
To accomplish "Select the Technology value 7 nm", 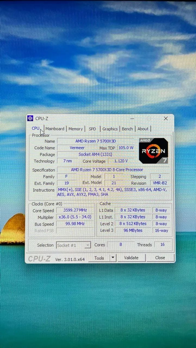I will [67, 161].
